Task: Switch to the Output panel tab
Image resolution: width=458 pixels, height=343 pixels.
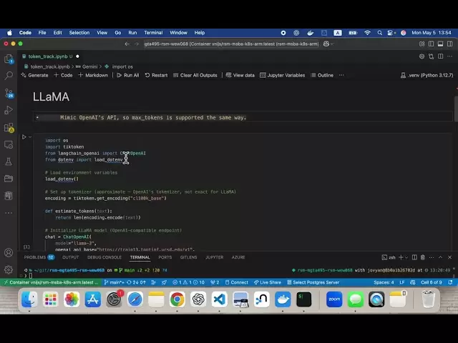Action: [71, 257]
